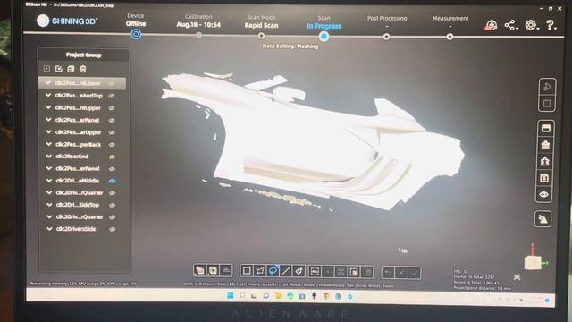
Task: Hide the visible c8c2Dri...eMiddle project
Action: 112,181
